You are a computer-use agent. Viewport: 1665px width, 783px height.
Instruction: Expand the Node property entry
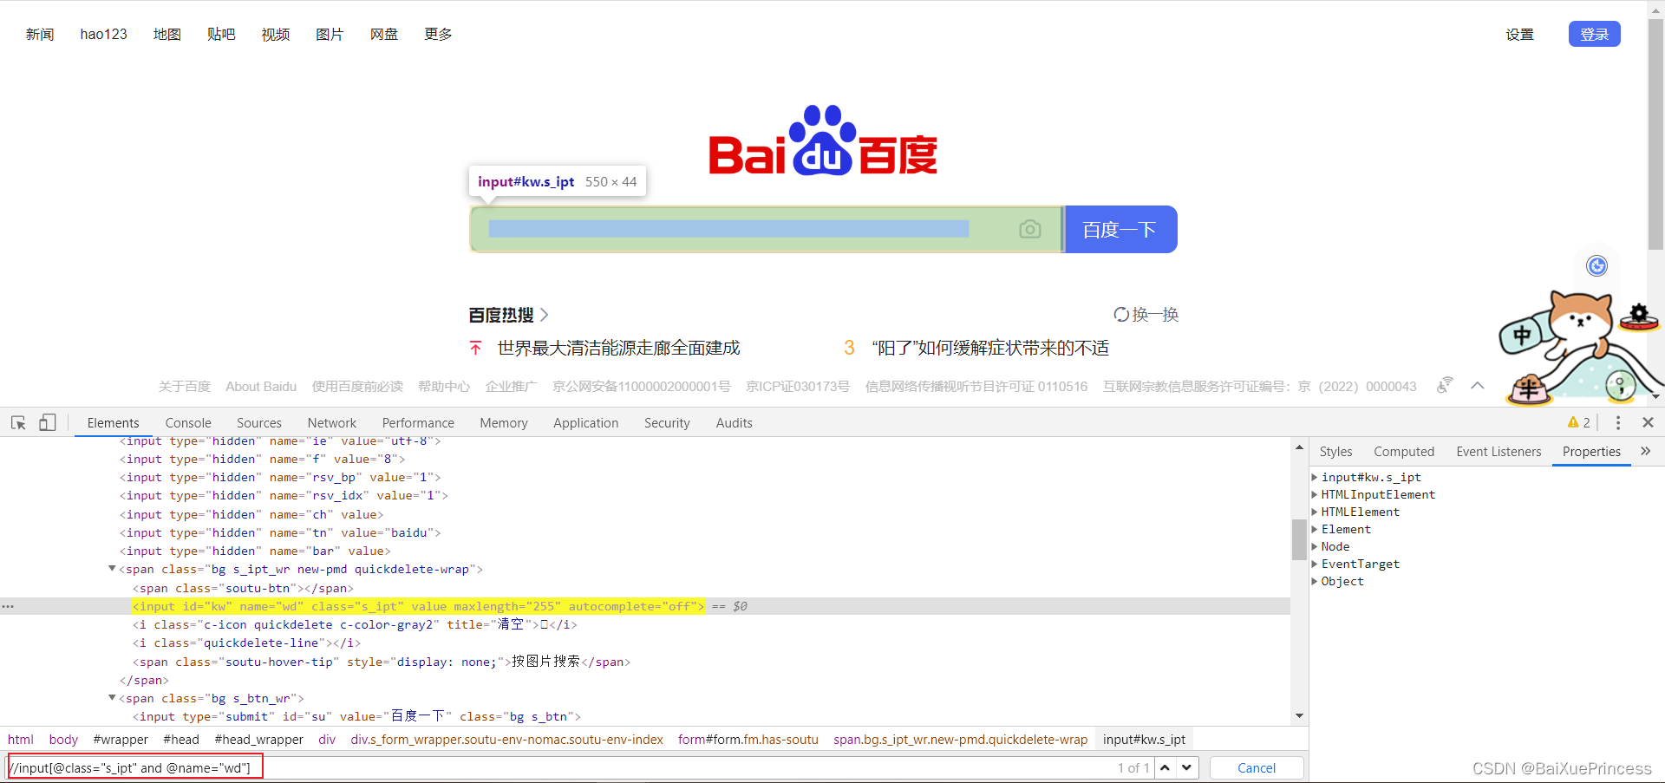(x=1315, y=546)
